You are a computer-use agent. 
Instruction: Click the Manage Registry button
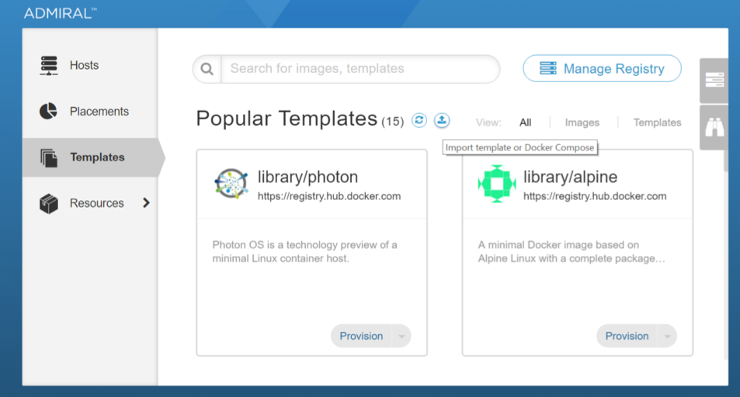[x=602, y=69]
